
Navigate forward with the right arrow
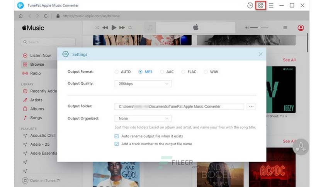(37, 16)
